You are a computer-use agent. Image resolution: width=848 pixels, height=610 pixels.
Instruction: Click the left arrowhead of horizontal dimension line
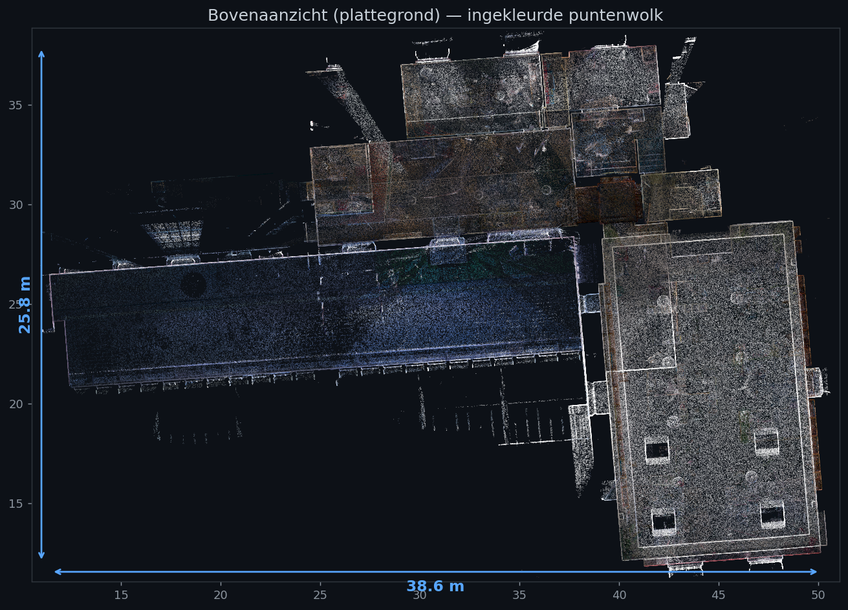58,572
